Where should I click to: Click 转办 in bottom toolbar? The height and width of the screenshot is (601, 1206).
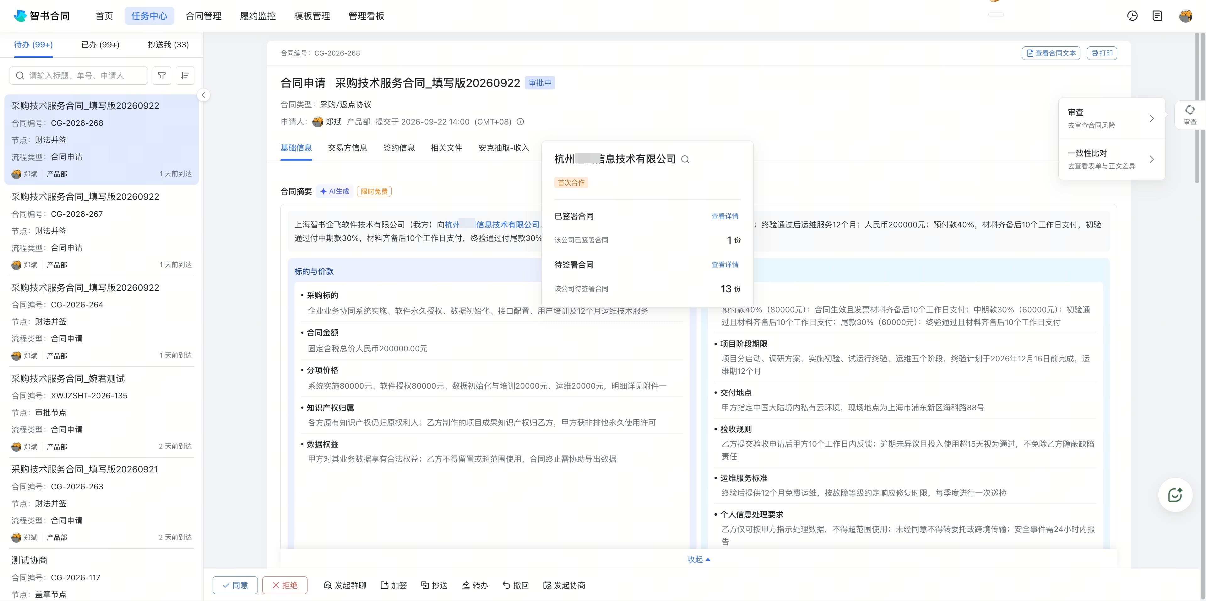tap(475, 585)
